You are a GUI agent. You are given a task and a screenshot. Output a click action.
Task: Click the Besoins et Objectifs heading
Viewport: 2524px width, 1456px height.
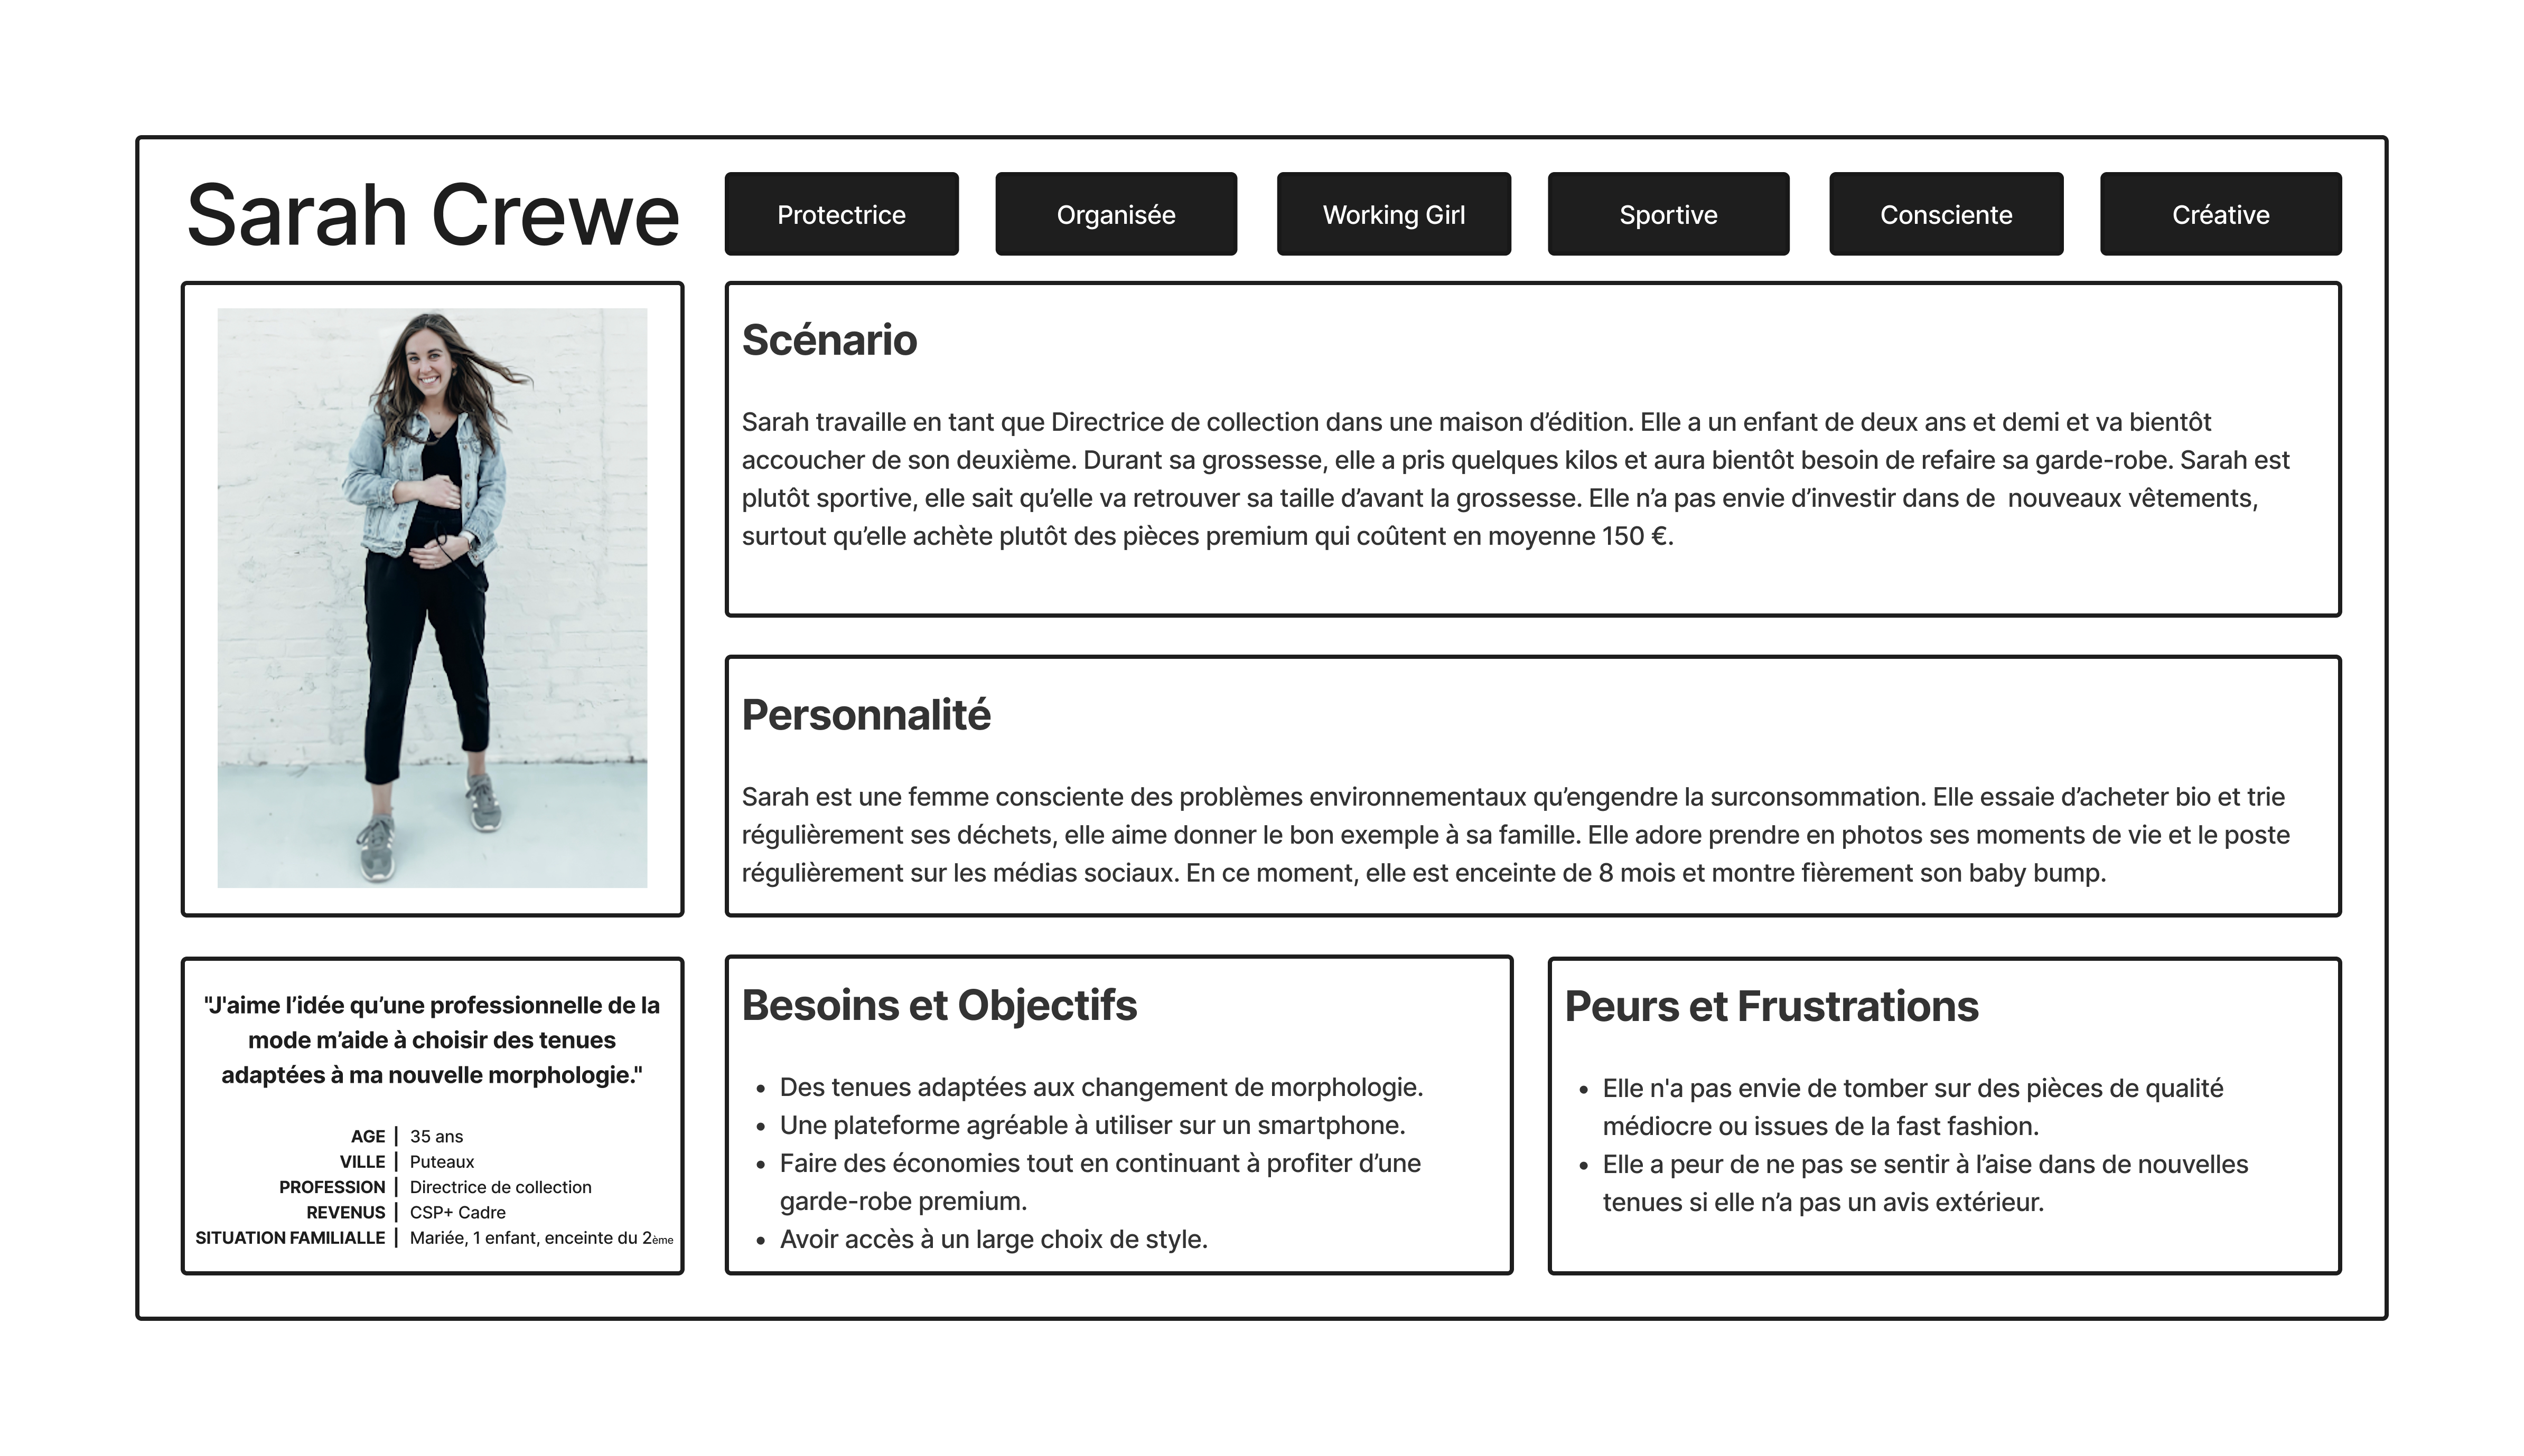click(939, 1005)
